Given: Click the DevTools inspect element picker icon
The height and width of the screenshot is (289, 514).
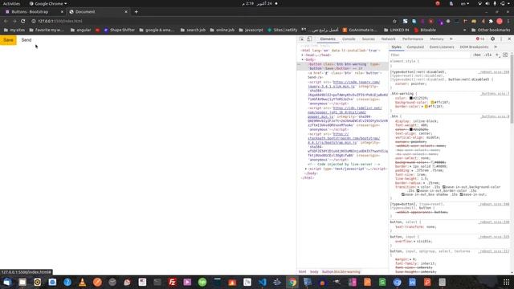Looking at the screenshot, I should click(x=302, y=39).
